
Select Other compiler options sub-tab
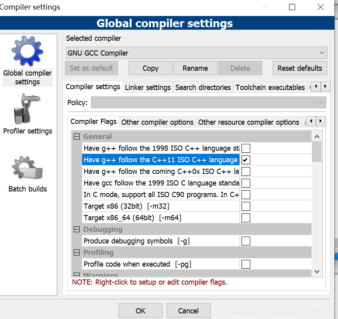pos(157,122)
